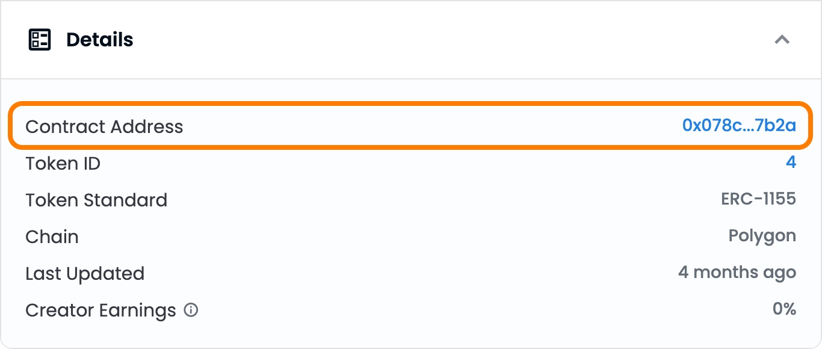Image resolution: width=822 pixels, height=349 pixels.
Task: Click the Token ID label
Action: pos(63,164)
